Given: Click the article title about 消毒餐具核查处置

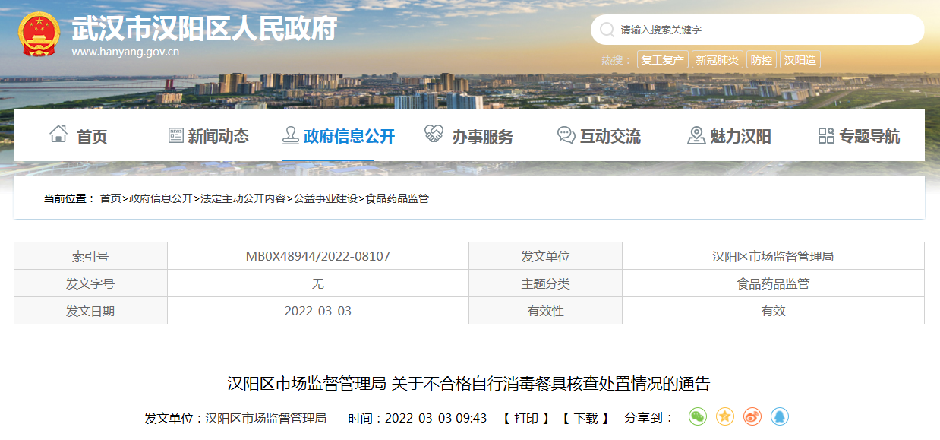Looking at the screenshot, I should [x=469, y=383].
